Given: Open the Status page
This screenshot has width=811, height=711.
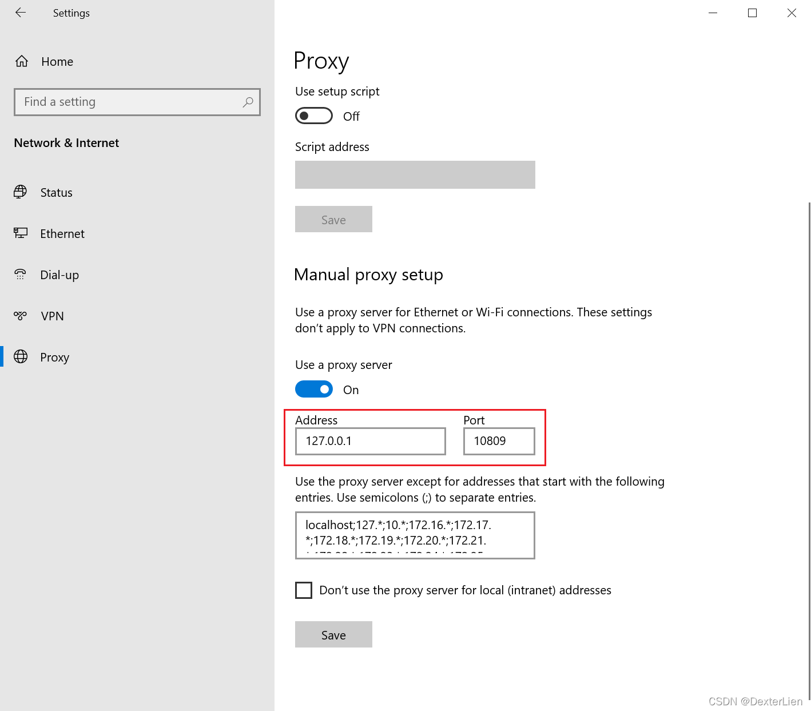Looking at the screenshot, I should (x=56, y=192).
